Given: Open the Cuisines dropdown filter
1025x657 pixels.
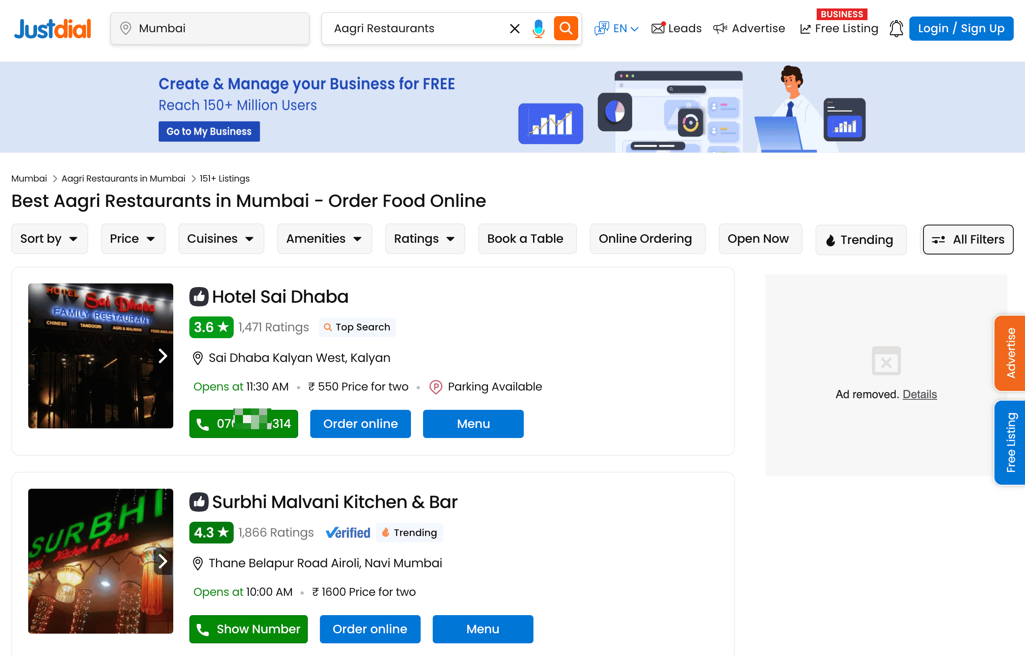Looking at the screenshot, I should 221,238.
